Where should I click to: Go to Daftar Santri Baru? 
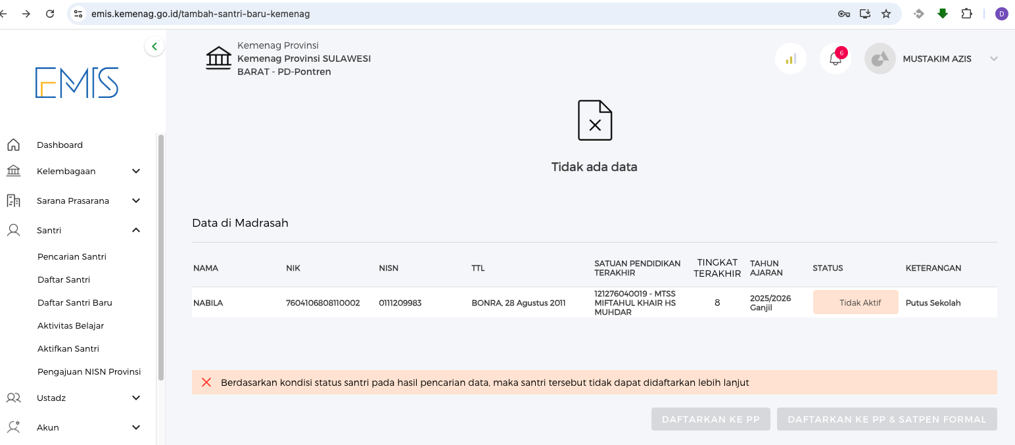(75, 302)
